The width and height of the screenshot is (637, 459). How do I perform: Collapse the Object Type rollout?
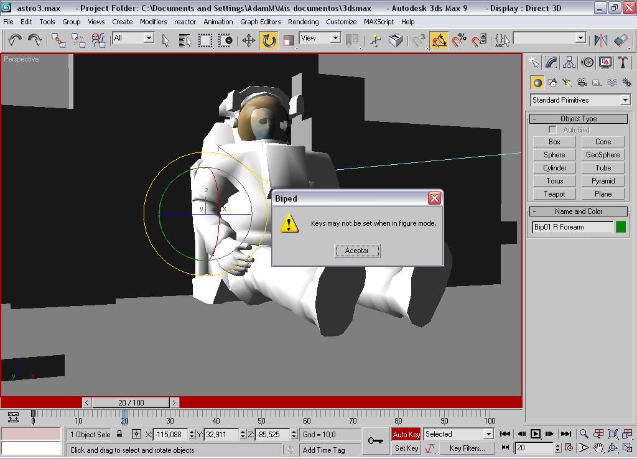click(579, 119)
